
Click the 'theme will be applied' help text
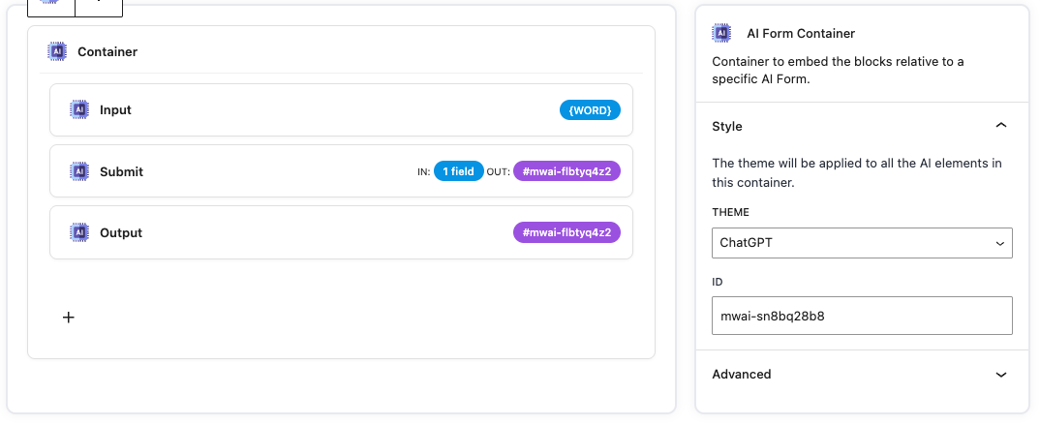coord(857,172)
